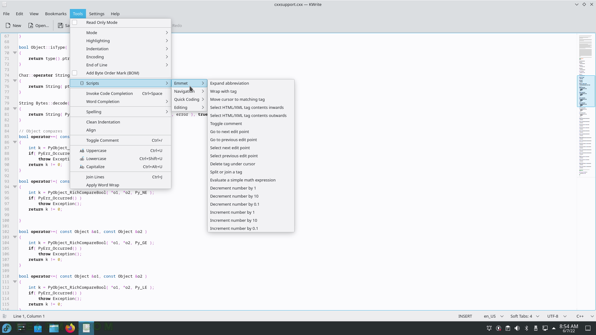Open the software updates tray icon
The width and height of the screenshot is (596, 335).
click(x=499, y=328)
